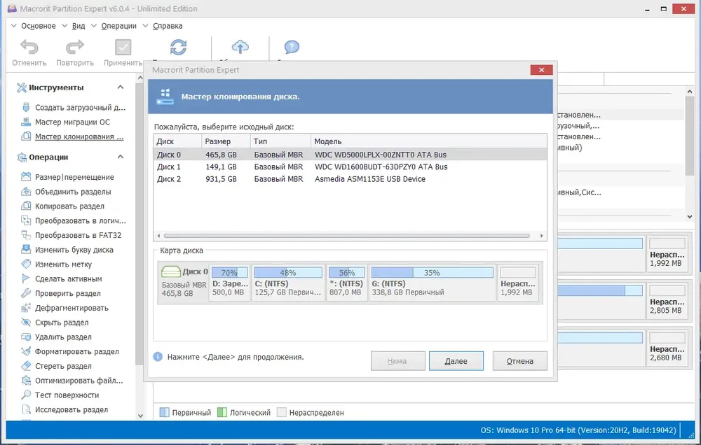Click C: (NTFS) 48% usage bar
Screen dimensions: 701x445
[288, 273]
